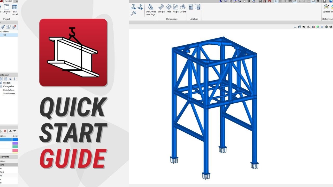Viewport: 333px width, 187px height.
Task: Toggle Show/hide warnings
Action: tap(151, 10)
